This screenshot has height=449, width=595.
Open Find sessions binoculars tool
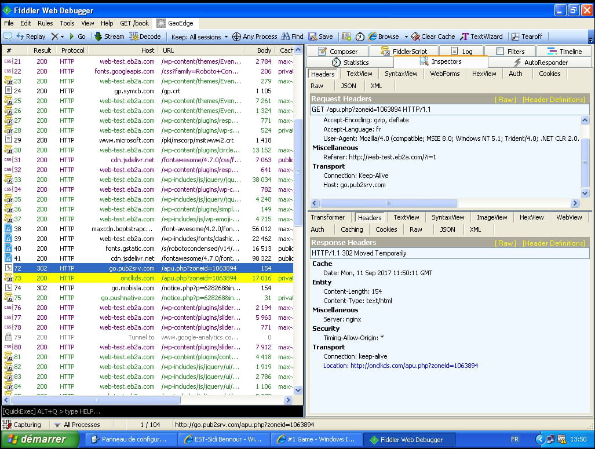[x=292, y=36]
